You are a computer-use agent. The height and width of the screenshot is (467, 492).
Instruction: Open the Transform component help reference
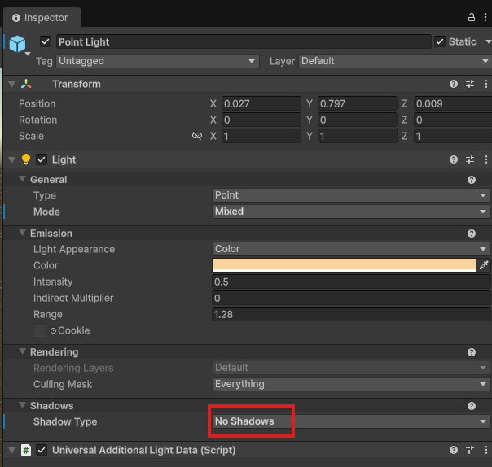tap(454, 84)
